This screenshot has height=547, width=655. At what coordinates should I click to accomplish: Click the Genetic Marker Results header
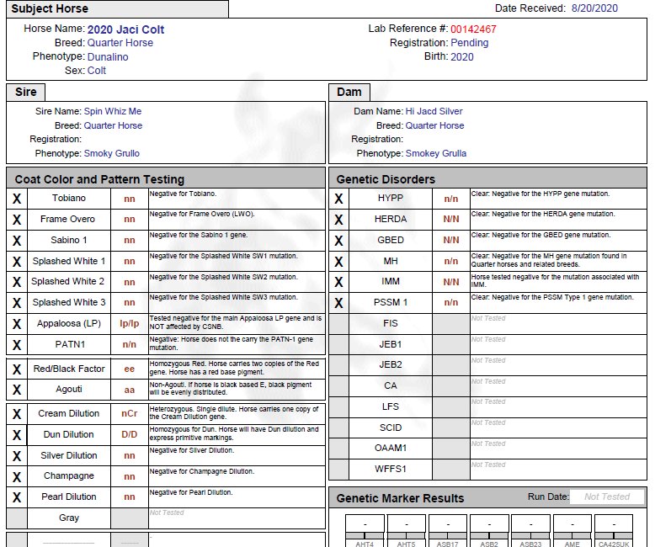click(x=400, y=498)
